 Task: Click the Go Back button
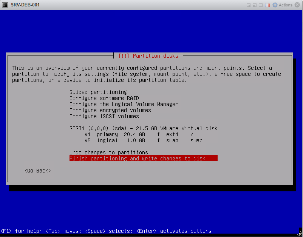[38, 171]
